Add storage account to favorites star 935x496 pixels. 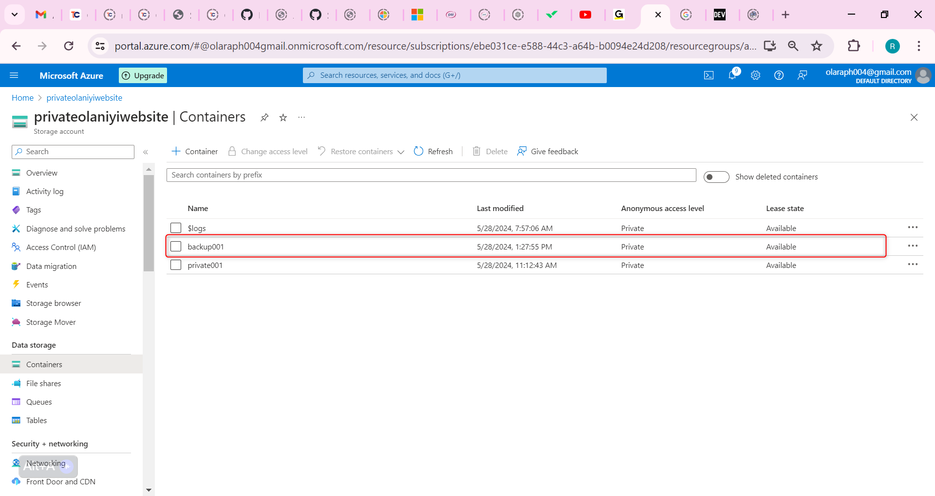click(283, 118)
